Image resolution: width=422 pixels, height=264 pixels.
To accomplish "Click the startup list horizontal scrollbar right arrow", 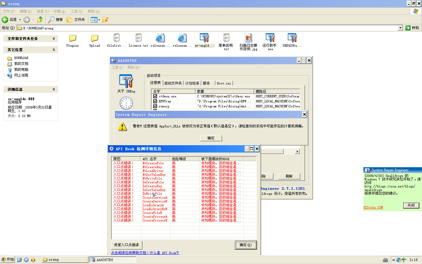I will [x=297, y=151].
